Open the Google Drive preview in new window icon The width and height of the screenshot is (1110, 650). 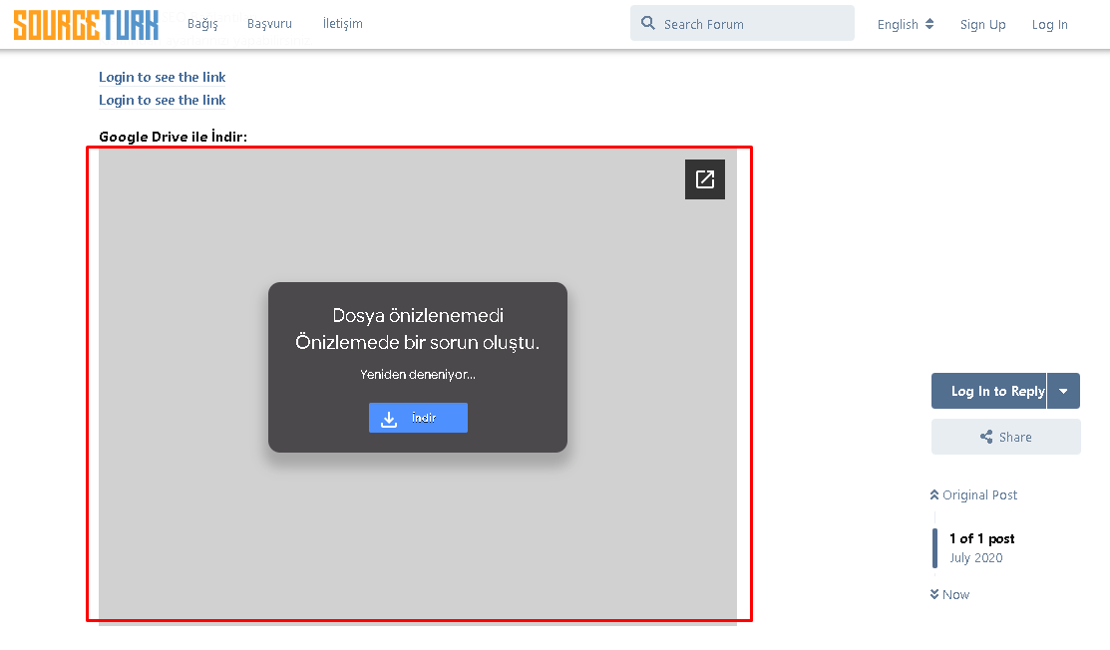point(705,178)
